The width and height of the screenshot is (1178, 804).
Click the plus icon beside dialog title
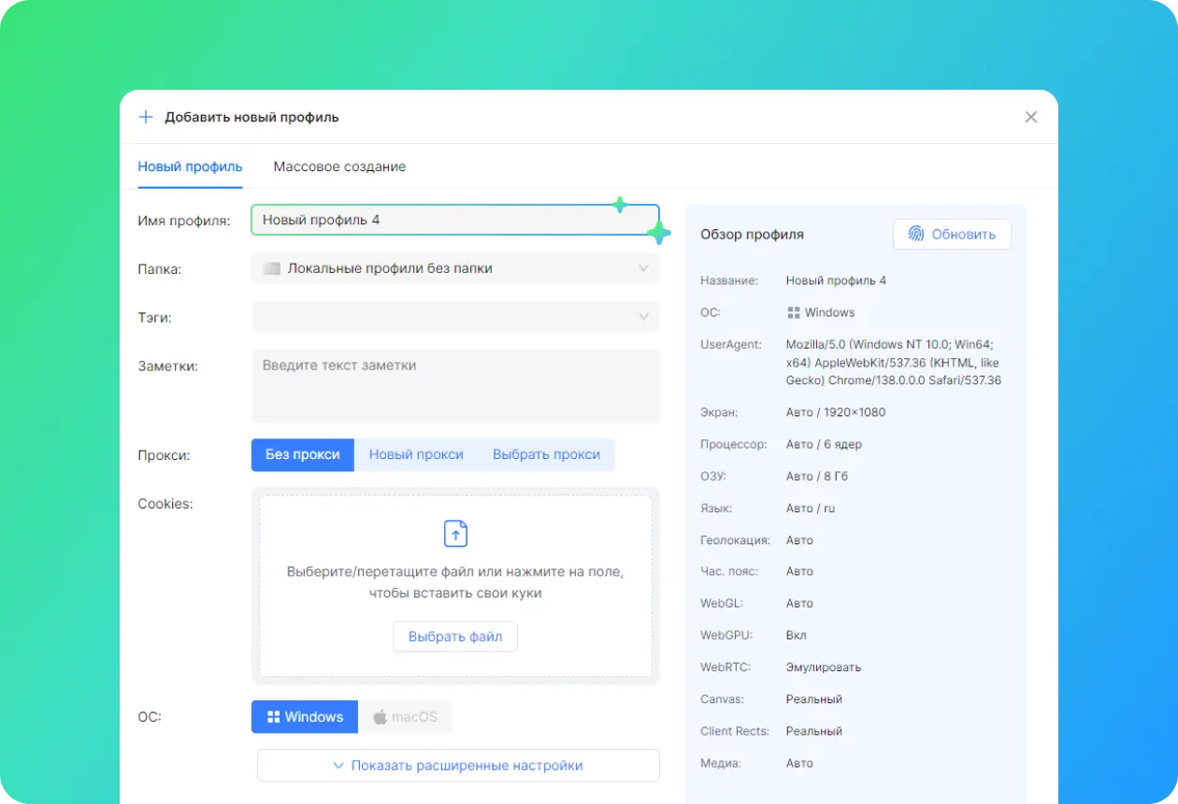pos(145,118)
